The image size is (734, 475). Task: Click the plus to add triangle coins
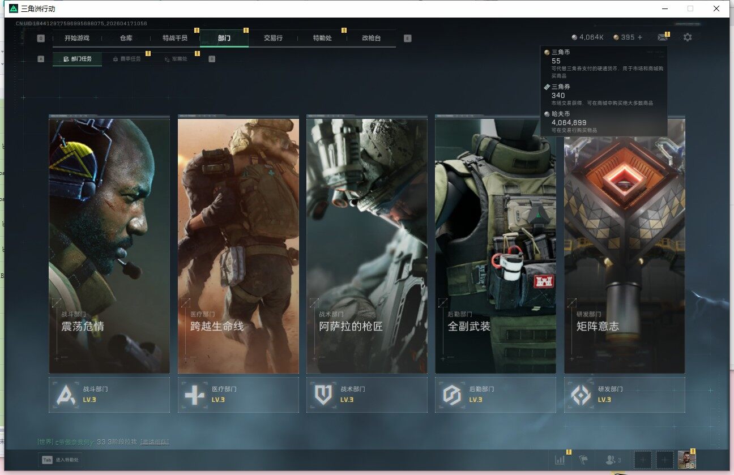click(640, 37)
